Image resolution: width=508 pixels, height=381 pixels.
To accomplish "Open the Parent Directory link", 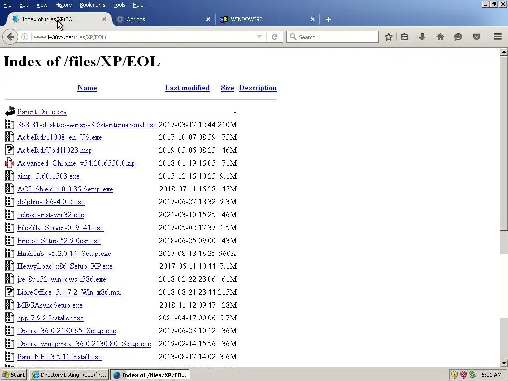I will pyautogui.click(x=42, y=112).
